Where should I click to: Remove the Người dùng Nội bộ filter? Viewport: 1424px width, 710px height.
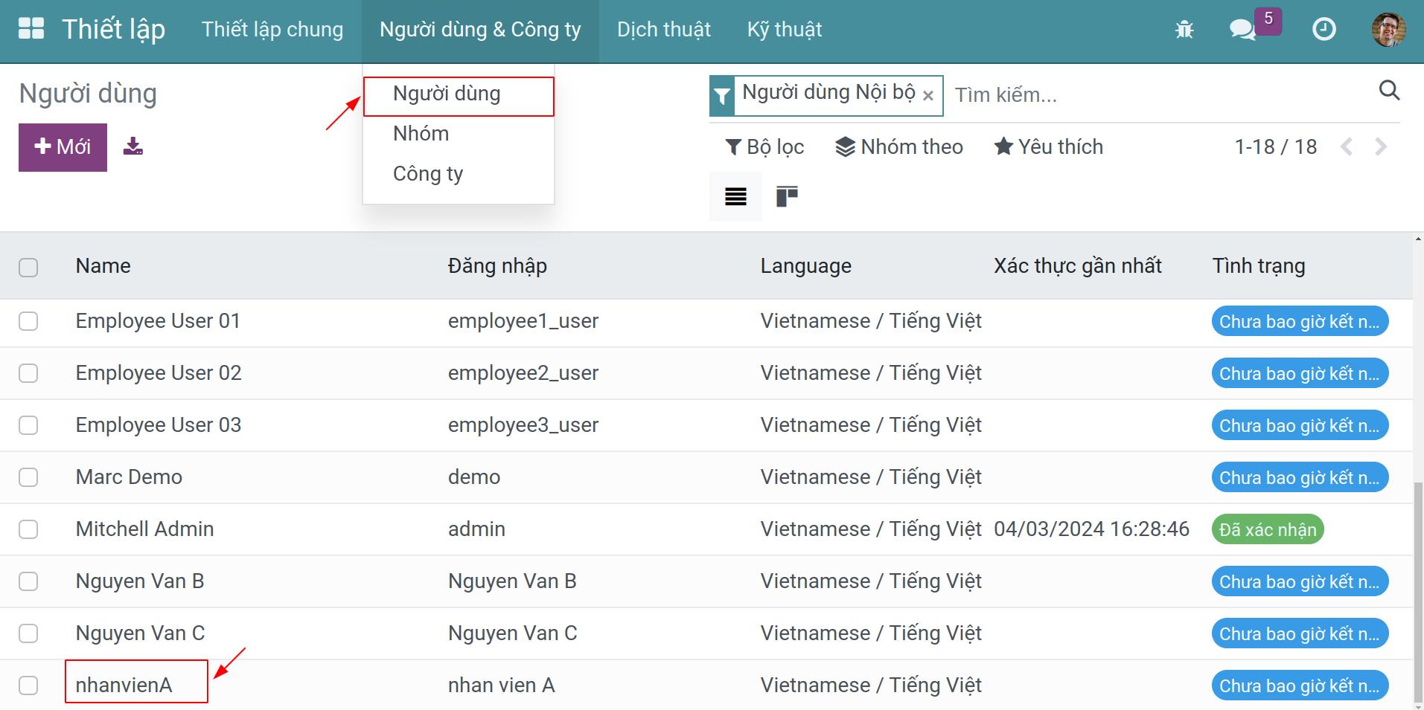point(928,96)
